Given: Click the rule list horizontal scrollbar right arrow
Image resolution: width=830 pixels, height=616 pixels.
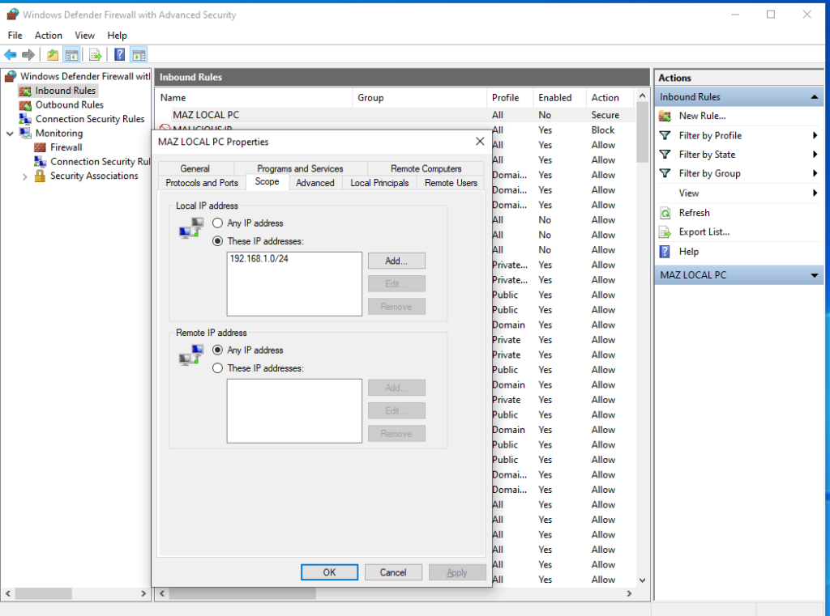Looking at the screenshot, I should click(629, 594).
